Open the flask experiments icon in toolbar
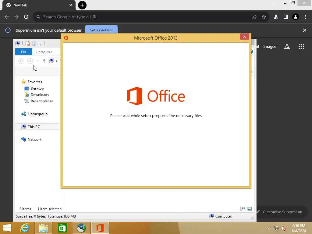 (x=276, y=17)
